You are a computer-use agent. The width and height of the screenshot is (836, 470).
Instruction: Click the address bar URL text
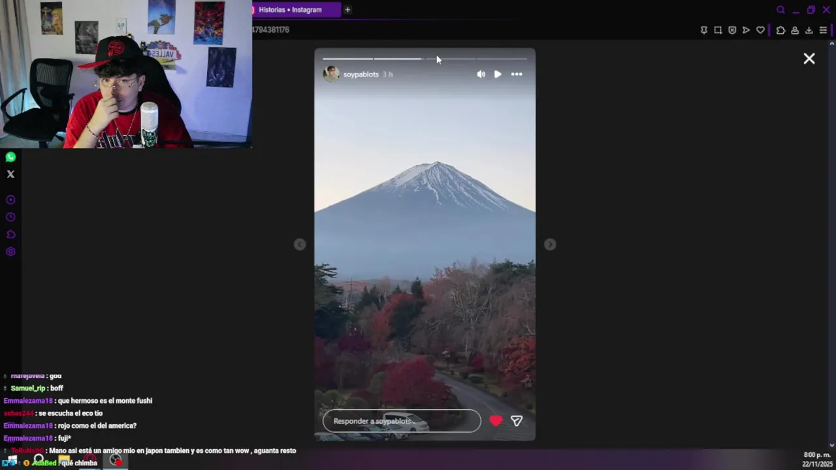(x=270, y=30)
